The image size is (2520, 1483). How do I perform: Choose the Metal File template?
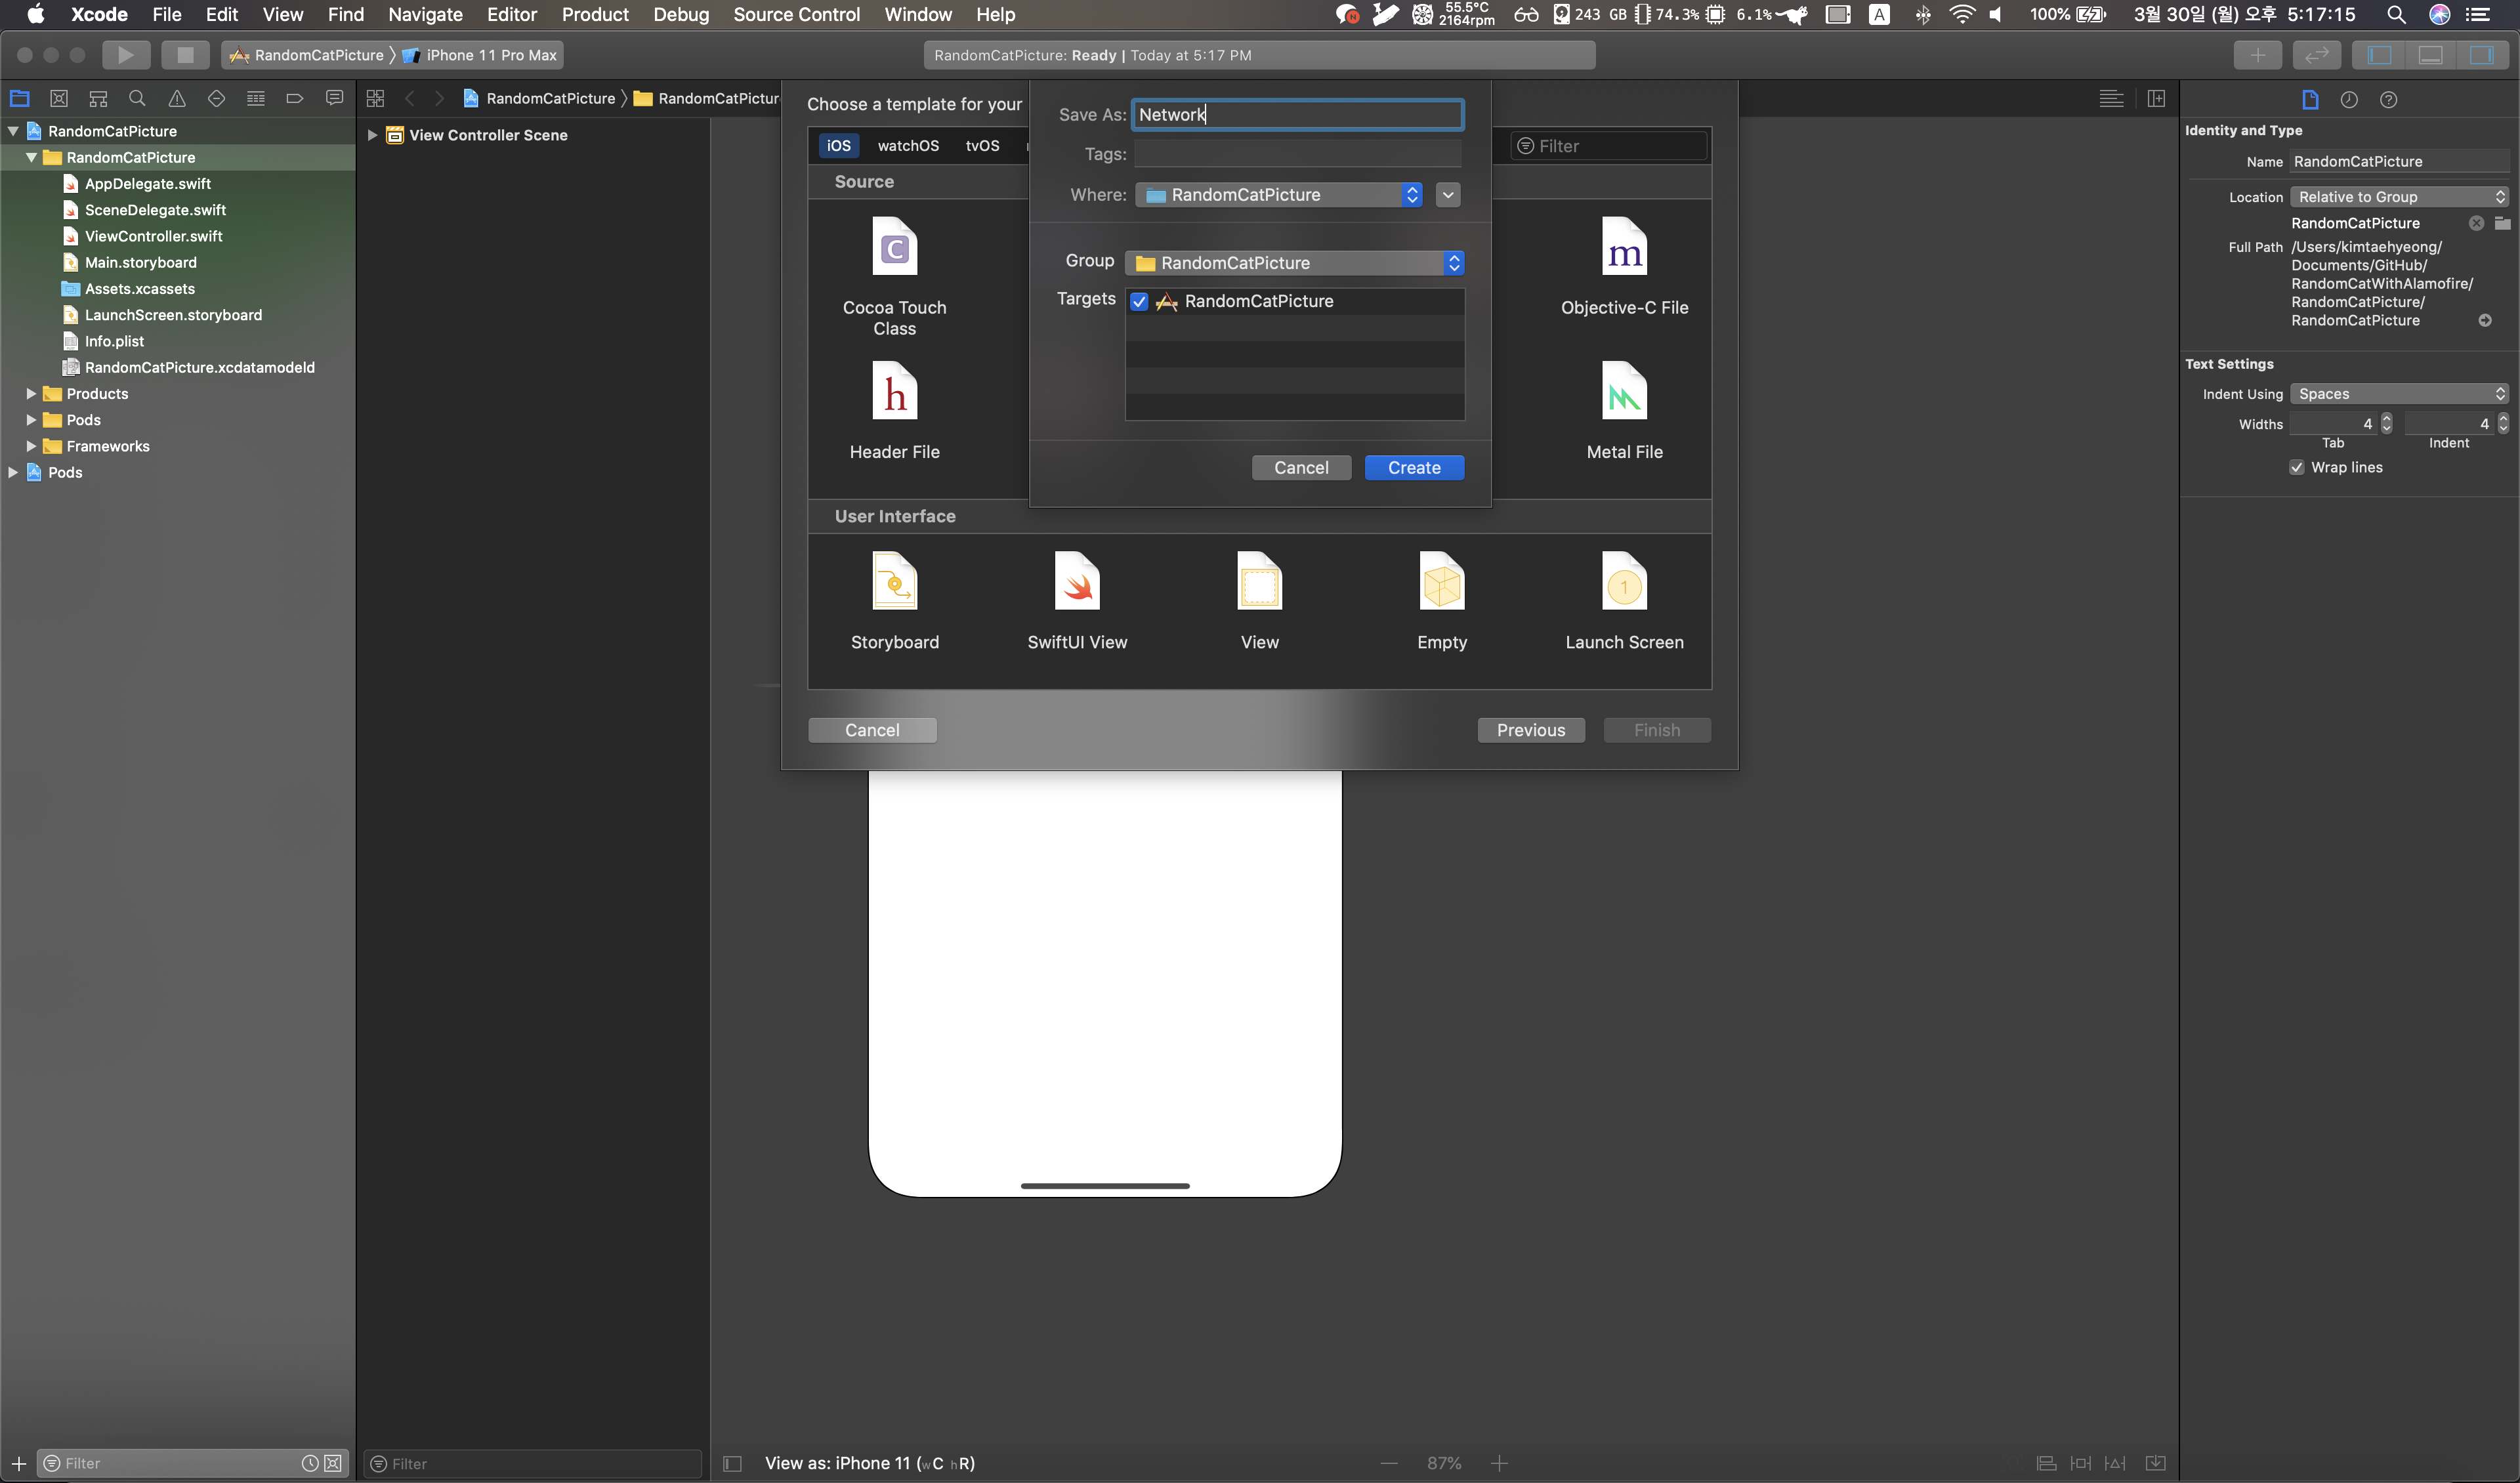click(1624, 411)
